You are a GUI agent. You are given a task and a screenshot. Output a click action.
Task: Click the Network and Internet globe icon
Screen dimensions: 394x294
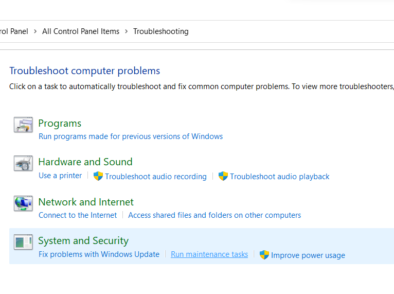(23, 203)
